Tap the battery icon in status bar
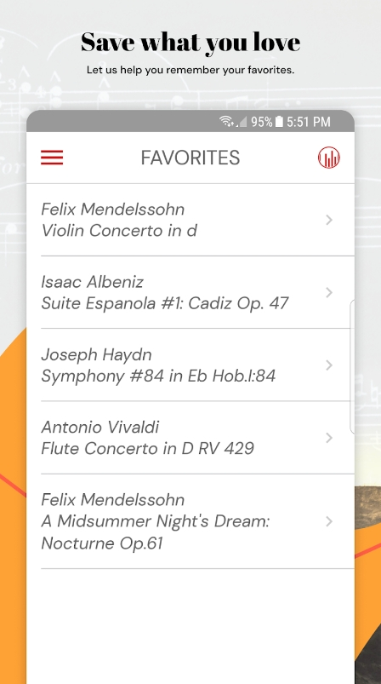Screen dimensions: 381x684 tap(279, 121)
